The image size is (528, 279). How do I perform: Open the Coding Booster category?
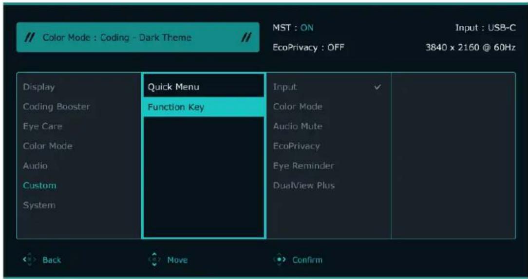point(56,107)
